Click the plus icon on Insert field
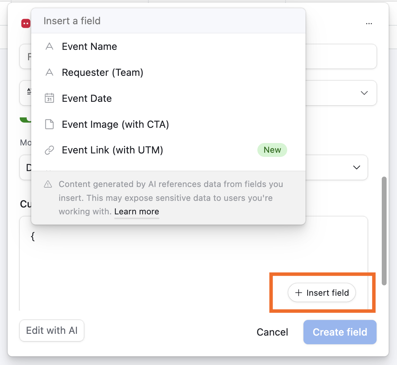Screen dimensions: 397x365 (x=298, y=293)
